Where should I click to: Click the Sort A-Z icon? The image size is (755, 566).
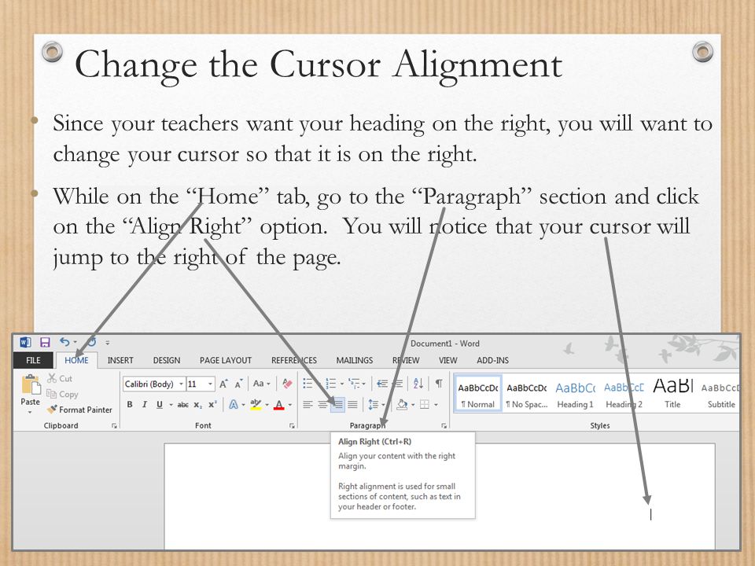click(x=418, y=384)
